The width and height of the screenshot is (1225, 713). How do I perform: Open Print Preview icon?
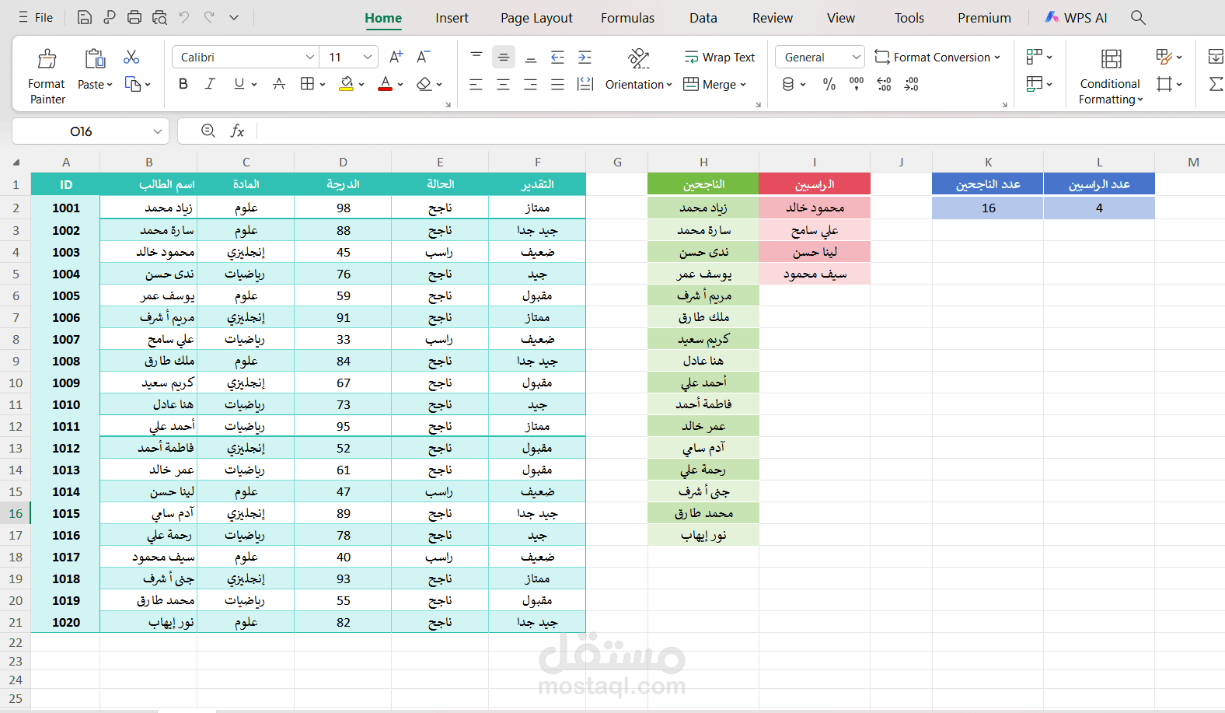click(x=159, y=17)
